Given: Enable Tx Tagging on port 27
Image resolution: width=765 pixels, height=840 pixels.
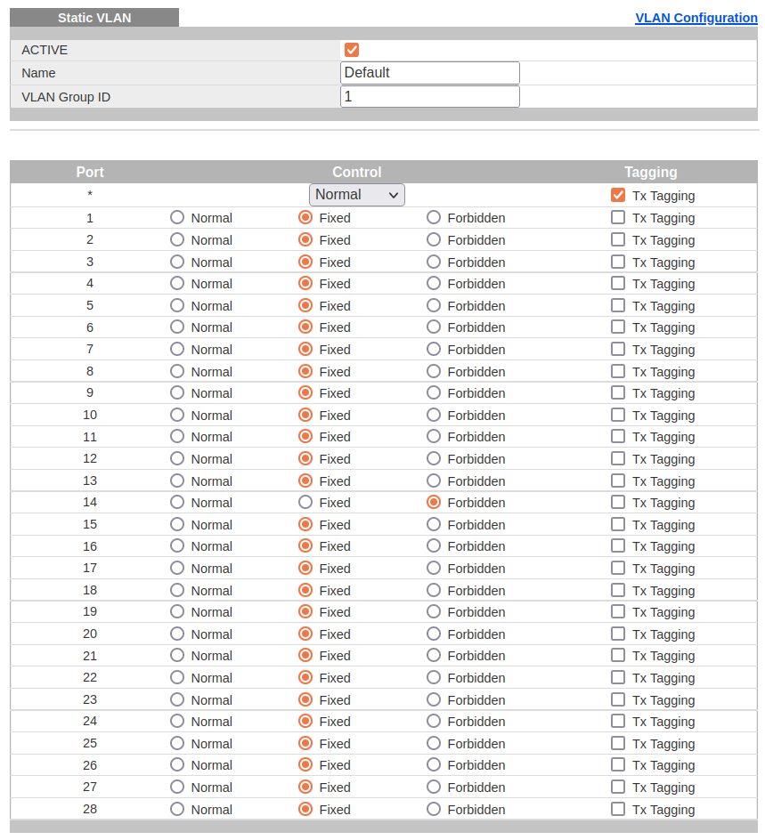Looking at the screenshot, I should pos(617,787).
